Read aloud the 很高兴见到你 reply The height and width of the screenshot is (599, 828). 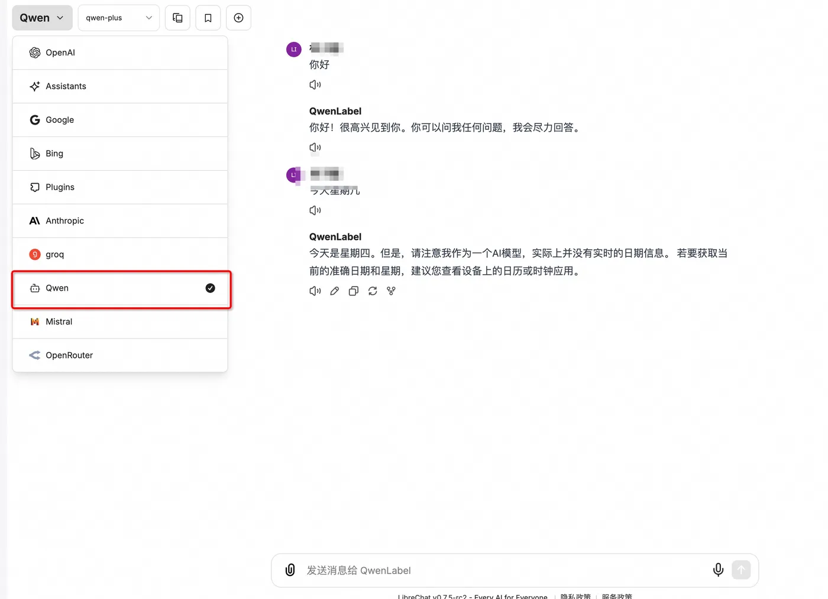tap(315, 147)
